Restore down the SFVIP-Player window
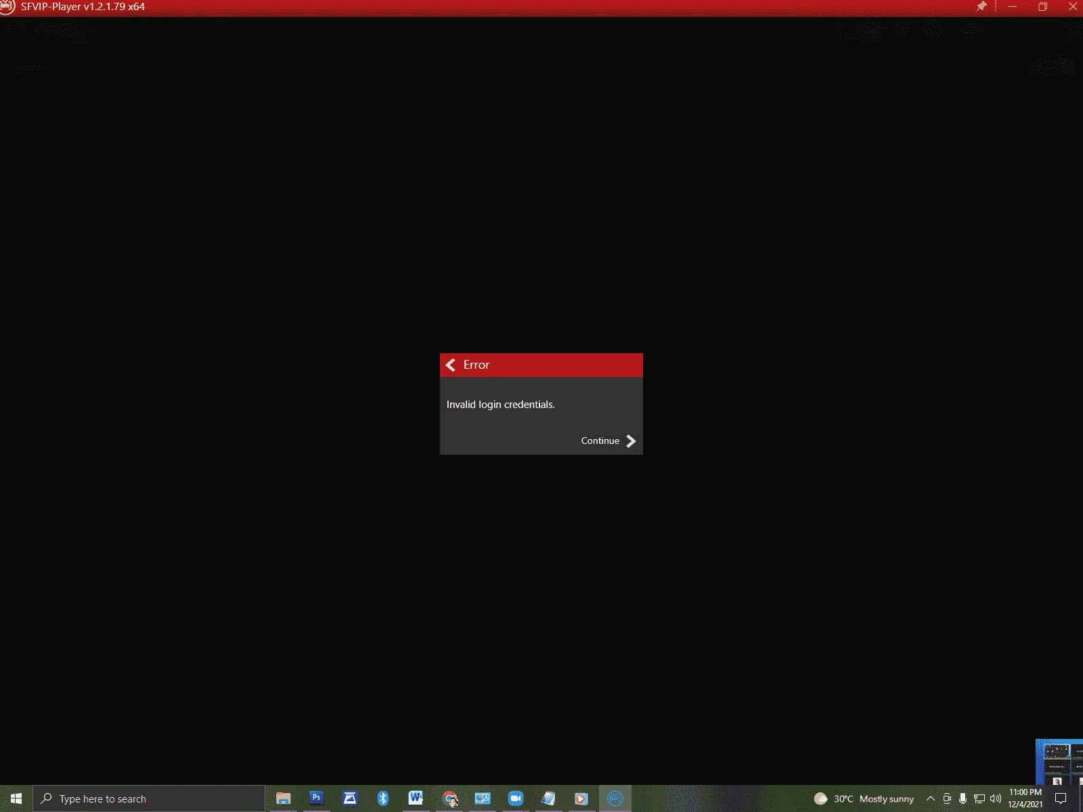 coord(1042,7)
